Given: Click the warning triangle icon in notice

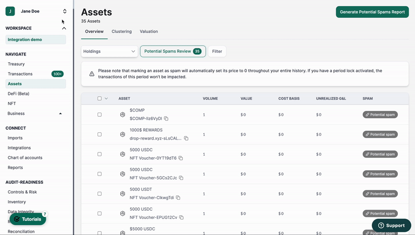Looking at the screenshot, I should (92, 74).
